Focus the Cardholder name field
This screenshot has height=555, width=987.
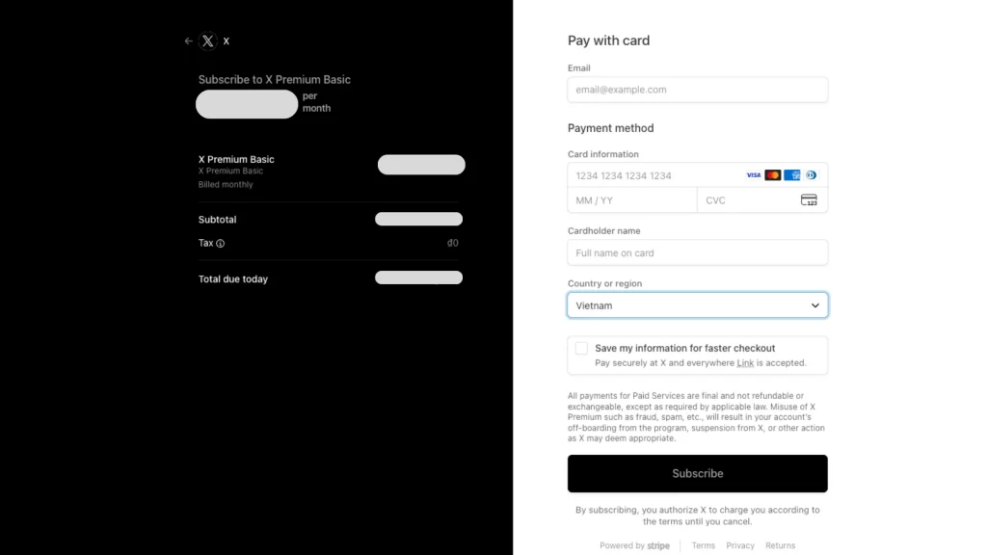click(697, 253)
